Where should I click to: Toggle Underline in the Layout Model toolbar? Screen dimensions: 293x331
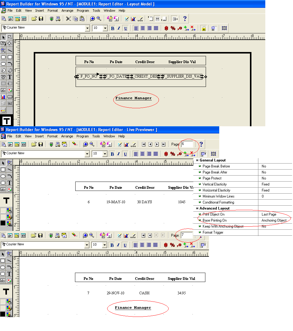[126, 29]
